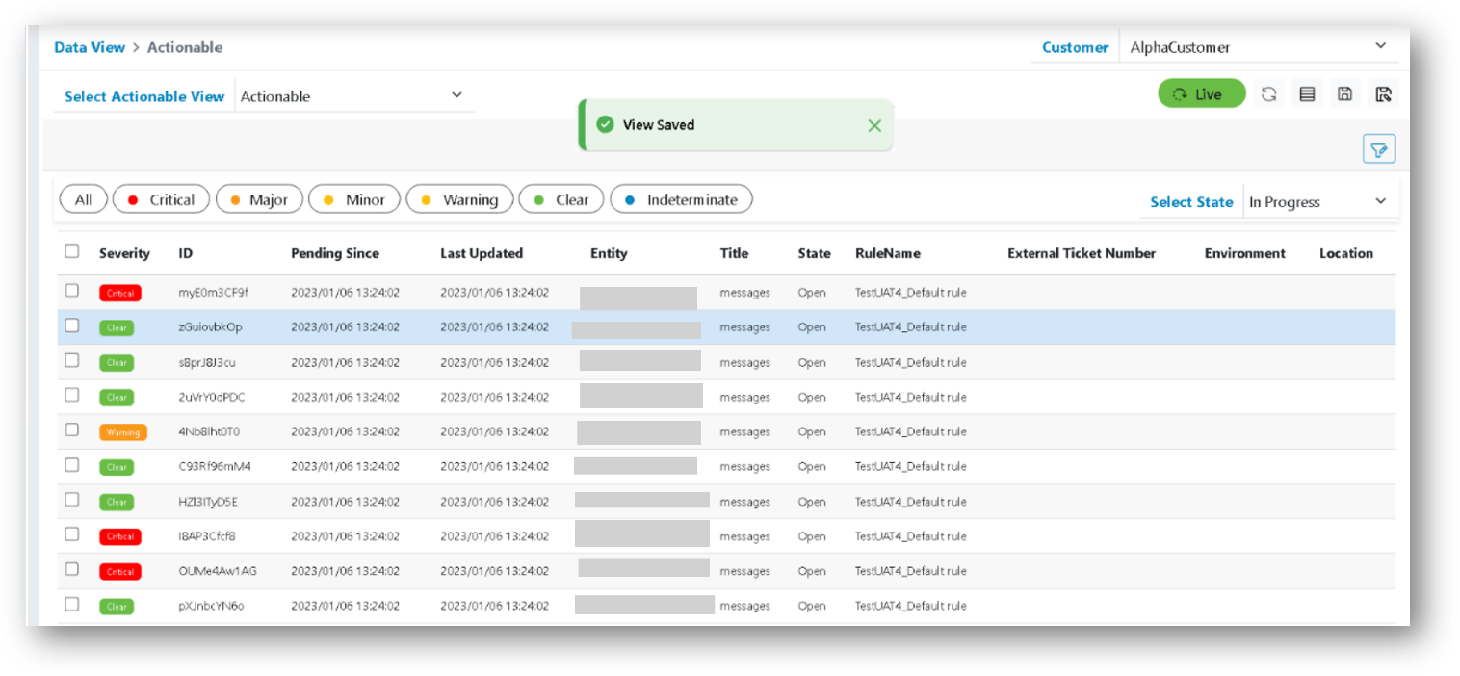Click the save view floppy disk icon
The height and width of the screenshot is (676, 1460).
click(1345, 94)
